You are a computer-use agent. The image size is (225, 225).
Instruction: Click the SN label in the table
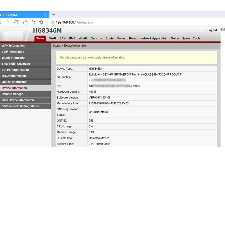pos(59,86)
